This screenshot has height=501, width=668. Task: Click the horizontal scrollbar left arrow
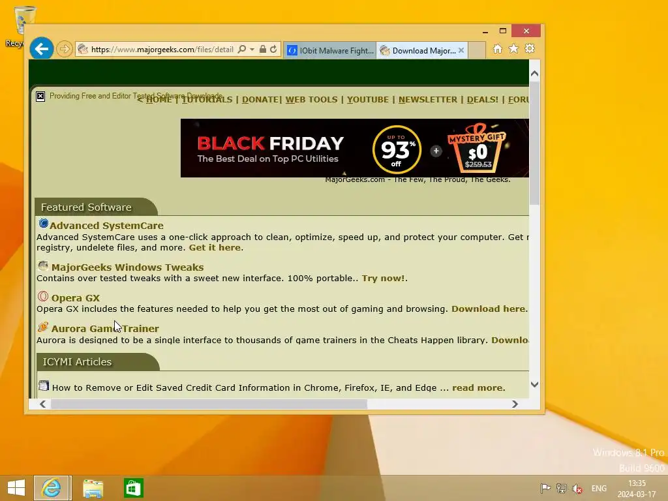coord(42,404)
